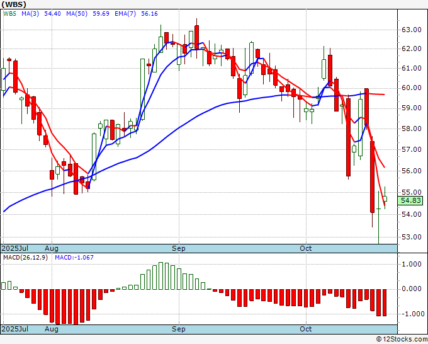
Task: Click Sep on the MACD panel axis
Action: [179, 329]
